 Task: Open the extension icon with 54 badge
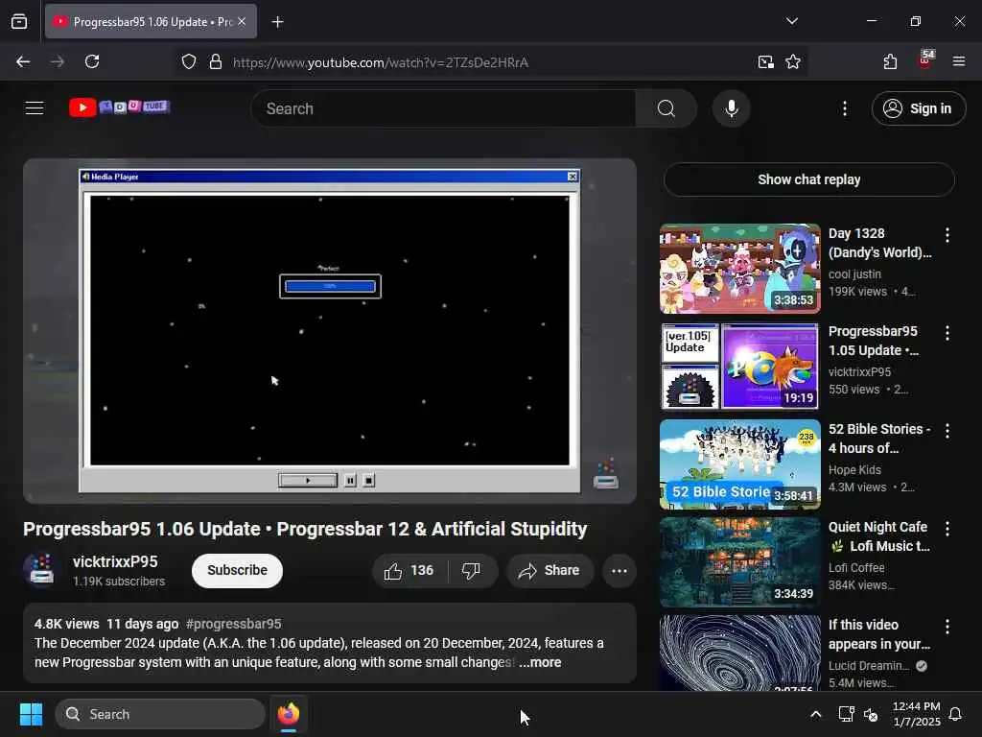924,60
